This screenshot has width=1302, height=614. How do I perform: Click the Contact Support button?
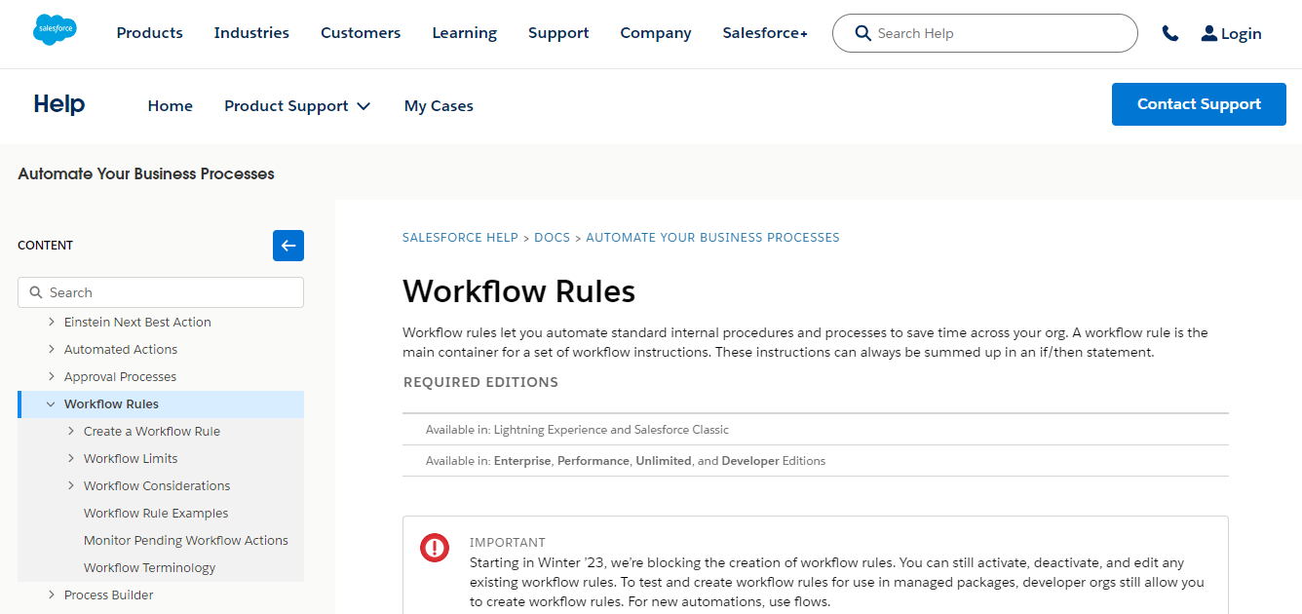tap(1199, 104)
